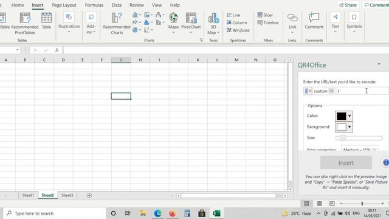This screenshot has width=389, height=219.
Task: Click the Insert QR code button
Action: coord(346,162)
